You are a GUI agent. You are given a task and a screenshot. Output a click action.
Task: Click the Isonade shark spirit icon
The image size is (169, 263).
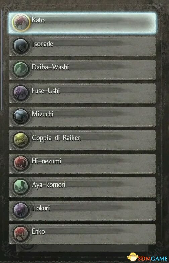point(21,46)
